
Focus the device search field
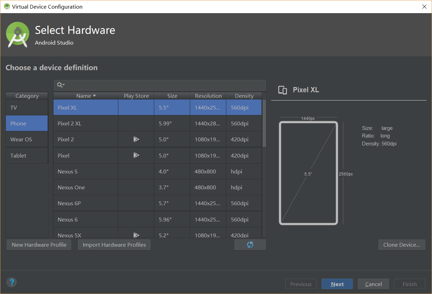click(x=160, y=85)
